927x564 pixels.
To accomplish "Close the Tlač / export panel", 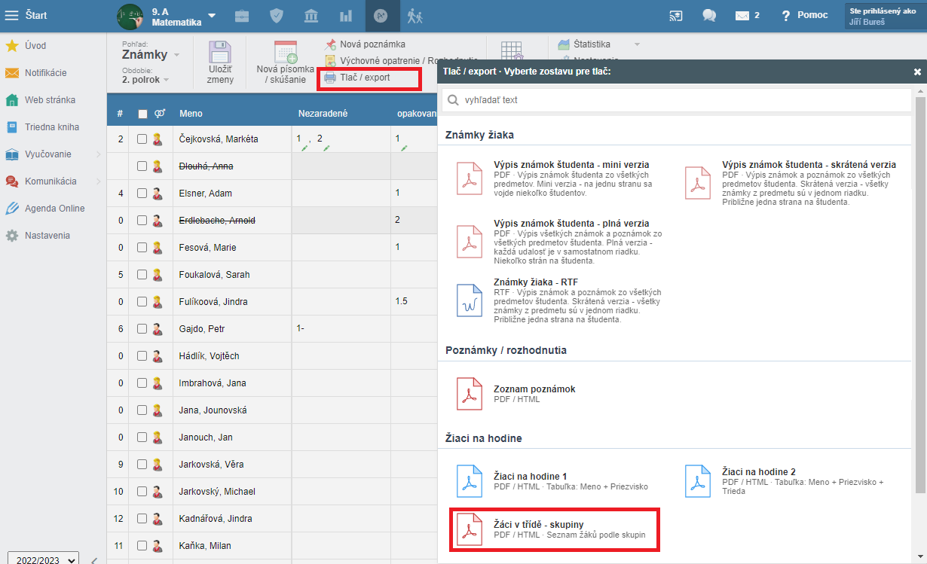I will 917,72.
